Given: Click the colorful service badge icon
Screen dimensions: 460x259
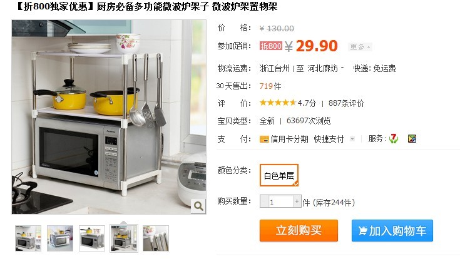Looking at the screenshot, I should (x=412, y=138).
